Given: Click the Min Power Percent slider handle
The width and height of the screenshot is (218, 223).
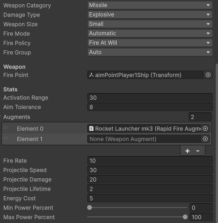Looking at the screenshot, I should (x=90, y=207).
